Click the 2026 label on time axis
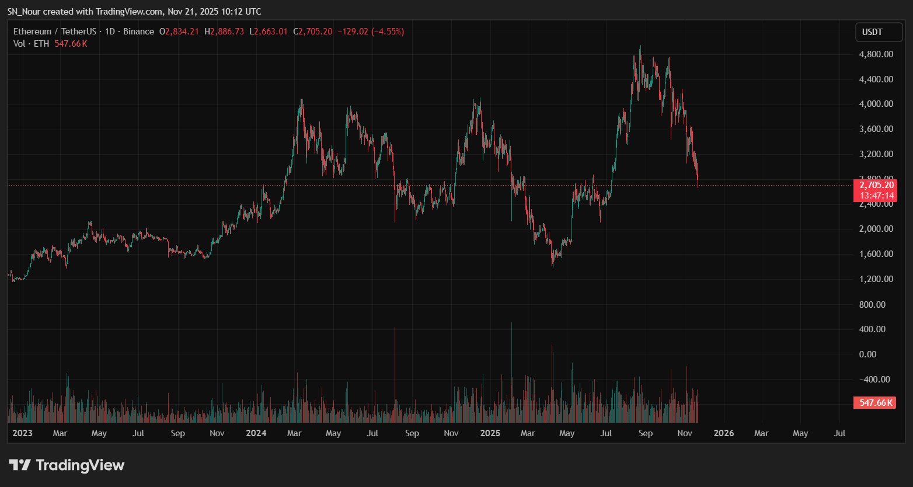Image resolution: width=913 pixels, height=487 pixels. pos(724,433)
